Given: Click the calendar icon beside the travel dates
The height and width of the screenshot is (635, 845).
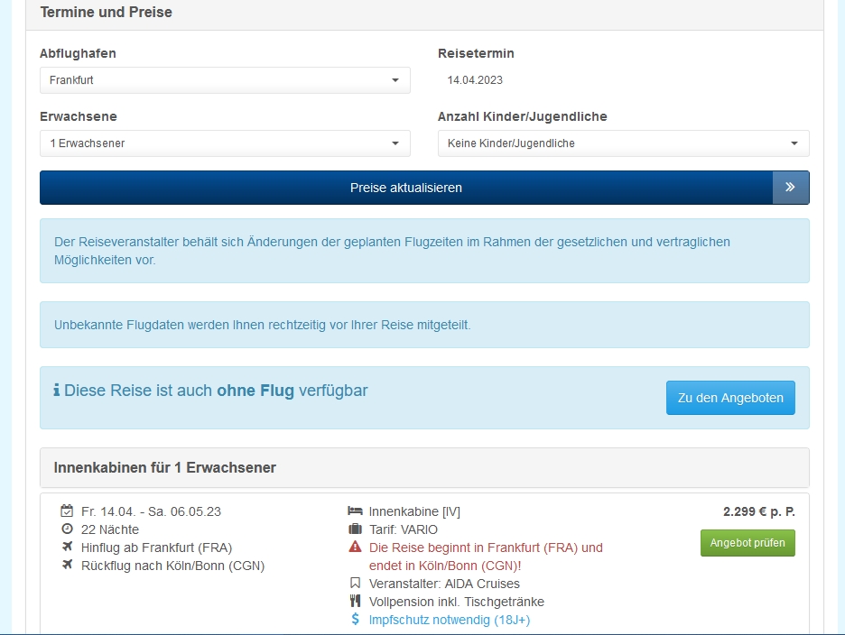Looking at the screenshot, I should pos(67,511).
